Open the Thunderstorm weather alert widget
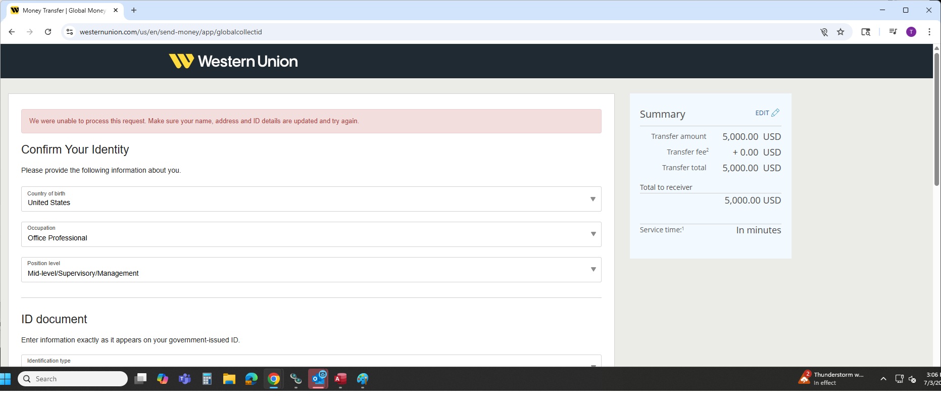This screenshot has height=403, width=941. point(831,379)
